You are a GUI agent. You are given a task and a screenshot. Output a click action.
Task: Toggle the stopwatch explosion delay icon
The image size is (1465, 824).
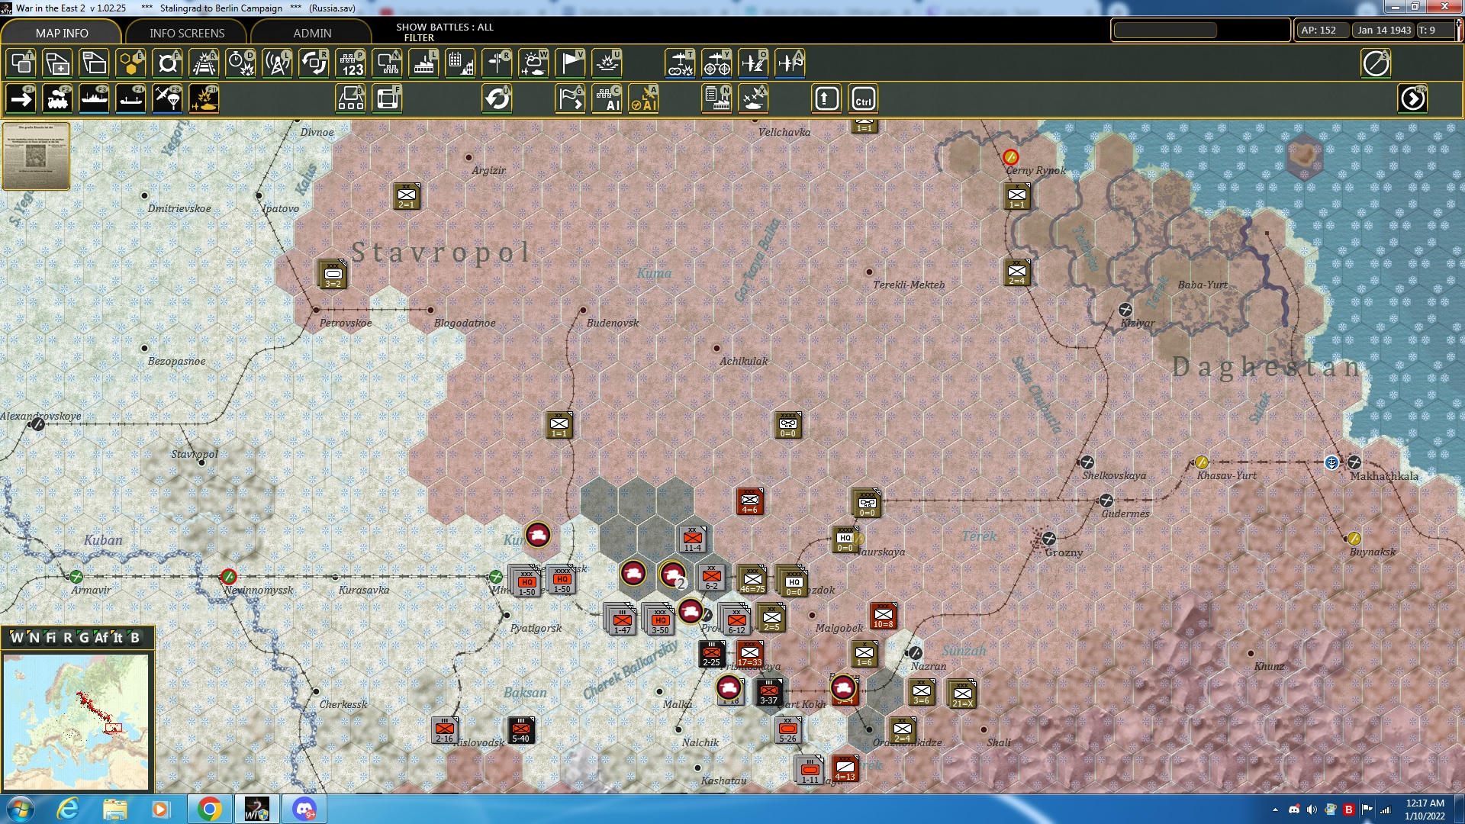click(240, 63)
